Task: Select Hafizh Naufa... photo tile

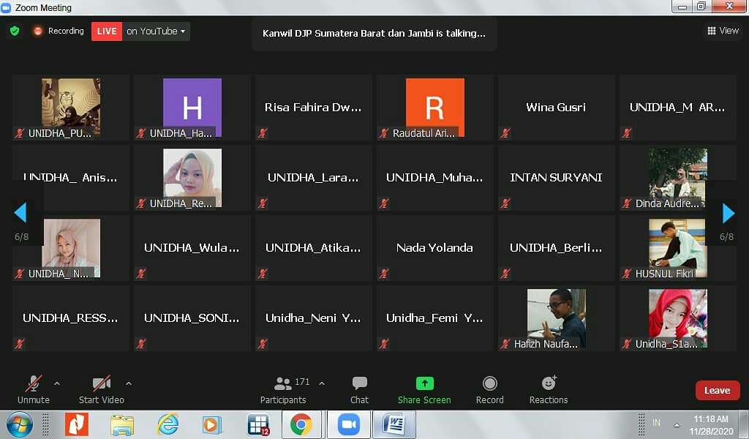Action: [556, 318]
